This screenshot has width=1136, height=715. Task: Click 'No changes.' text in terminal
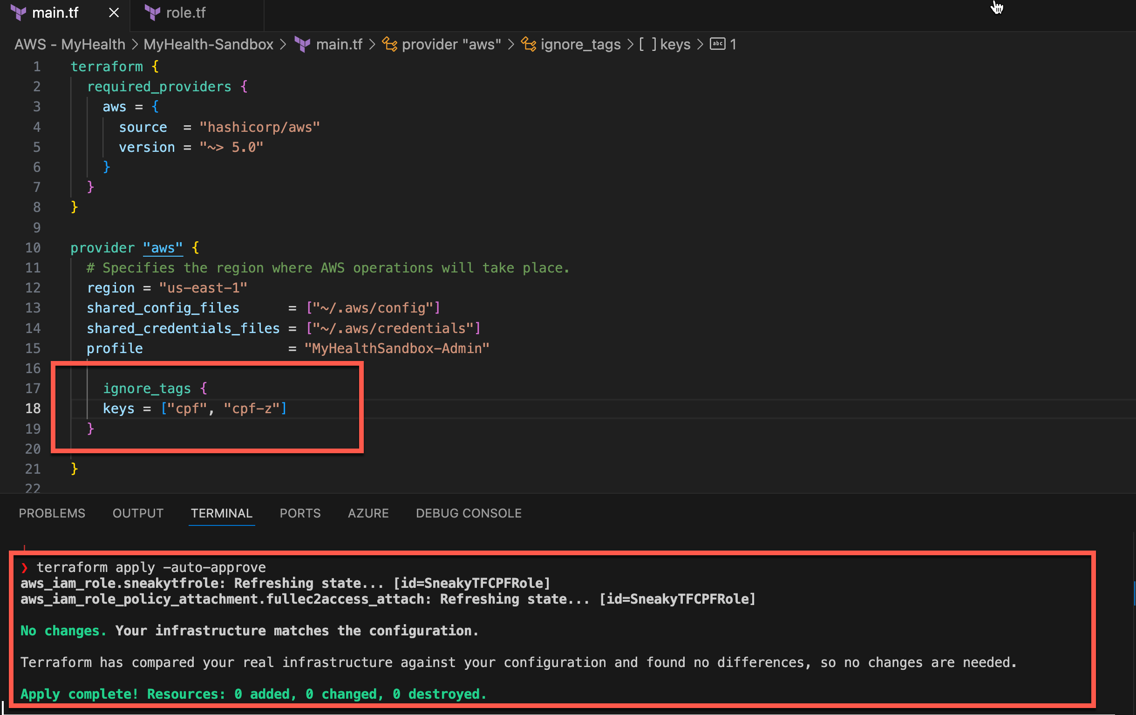(x=63, y=631)
